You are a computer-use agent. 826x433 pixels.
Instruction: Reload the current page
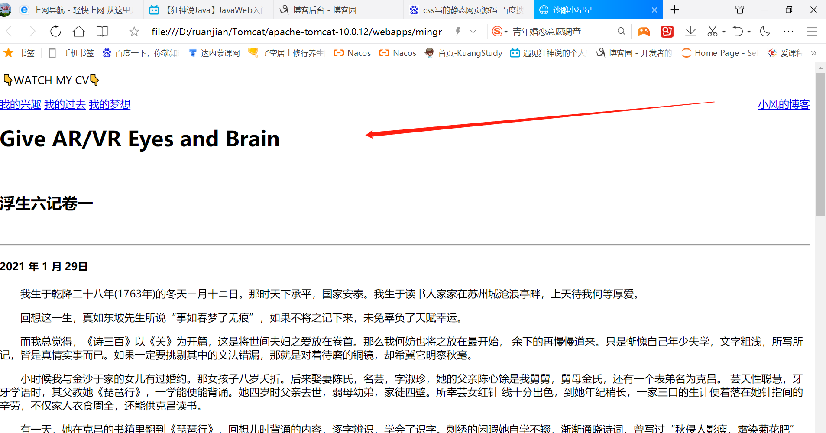pyautogui.click(x=55, y=31)
